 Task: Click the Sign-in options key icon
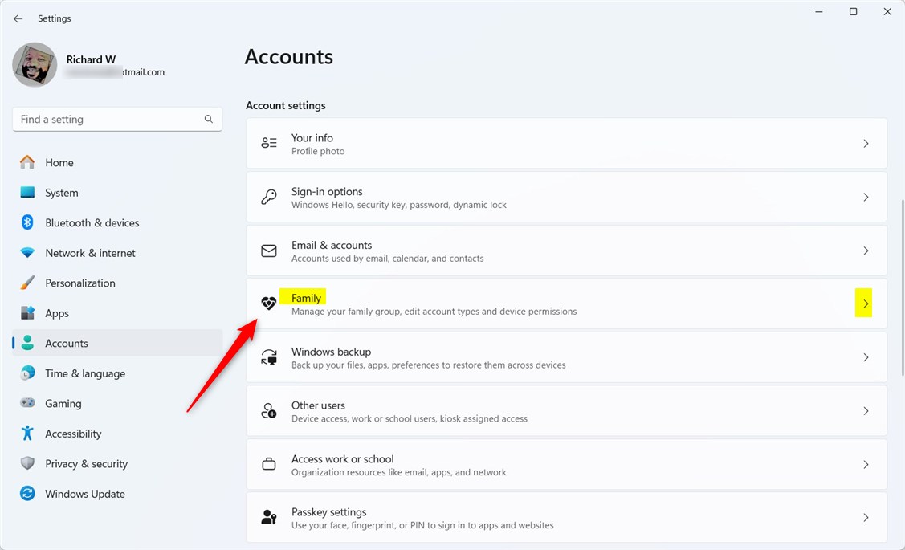click(269, 197)
